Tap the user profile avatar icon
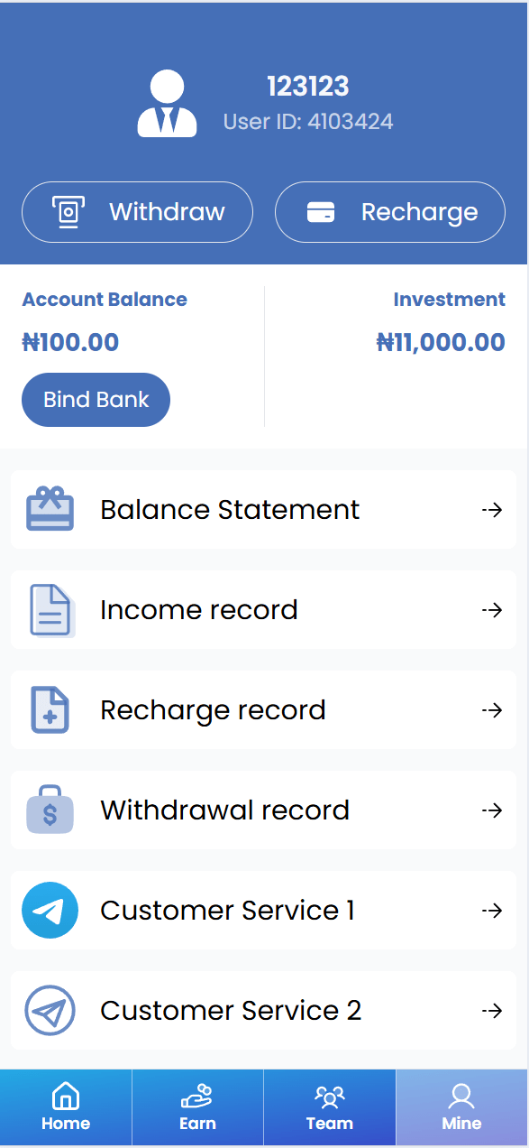This screenshot has height=1148, width=529. [167, 104]
